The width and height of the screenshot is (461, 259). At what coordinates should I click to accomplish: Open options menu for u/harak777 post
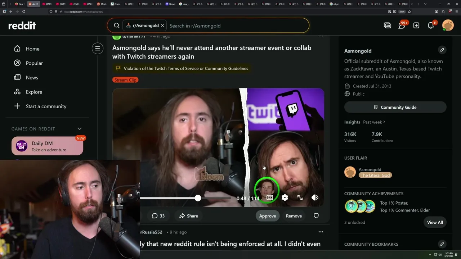click(x=321, y=36)
